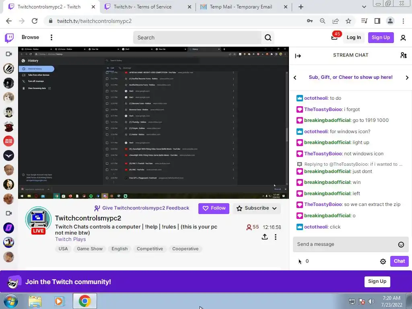Click the Twitchcontrolsmypc2 channel name
Image resolution: width=412 pixels, height=309 pixels.
coord(88,218)
